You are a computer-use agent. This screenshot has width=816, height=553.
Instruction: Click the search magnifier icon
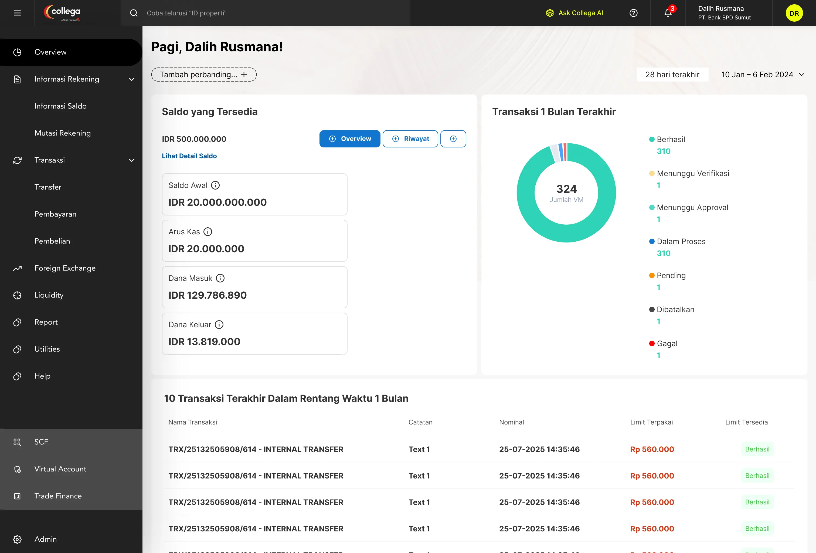[134, 13]
